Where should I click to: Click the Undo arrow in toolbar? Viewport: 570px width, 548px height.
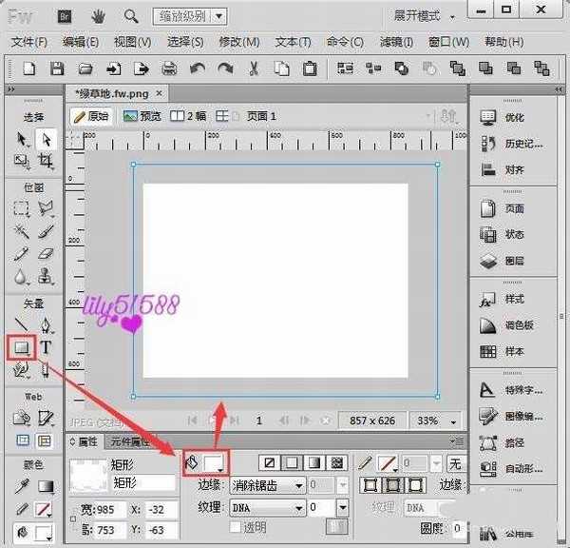tap(198, 68)
